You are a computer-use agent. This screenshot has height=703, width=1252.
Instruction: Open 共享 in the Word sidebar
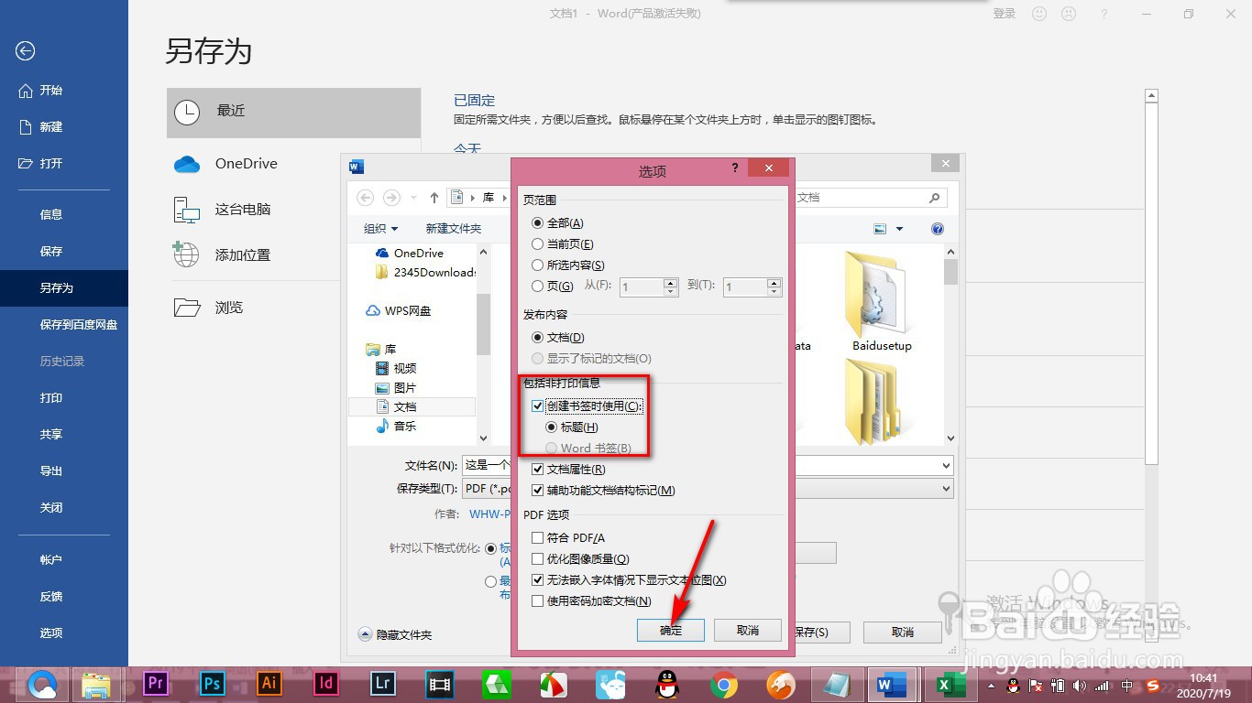point(64,434)
